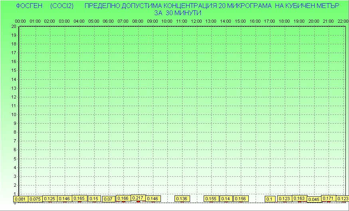Click the 10 mark on the vertical axis

(14, 114)
